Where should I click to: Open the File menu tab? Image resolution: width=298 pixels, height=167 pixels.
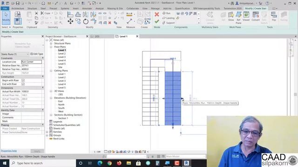click(x=5, y=8)
